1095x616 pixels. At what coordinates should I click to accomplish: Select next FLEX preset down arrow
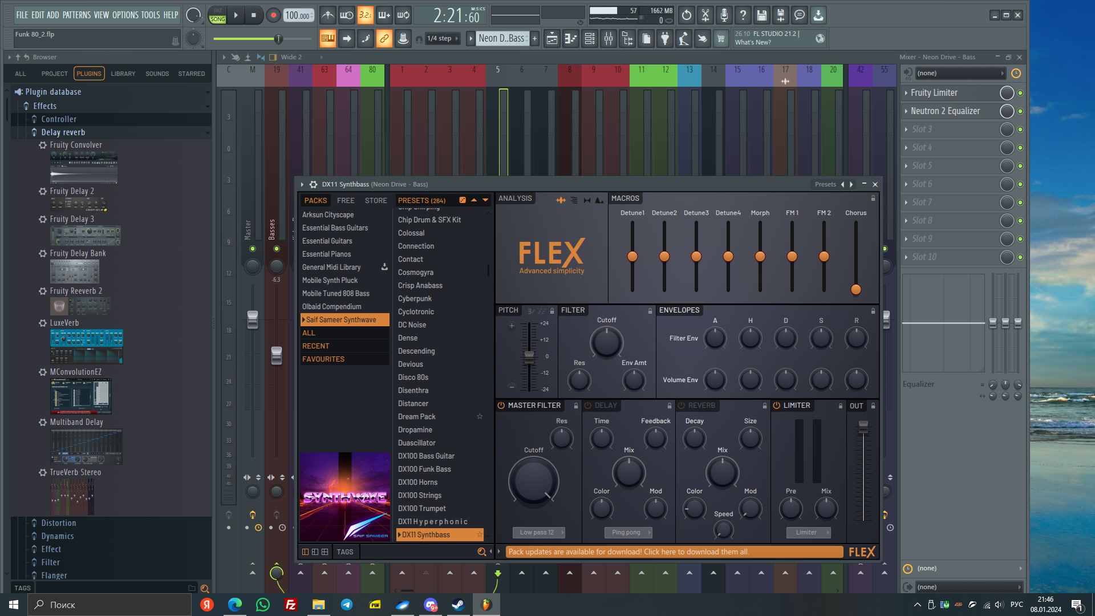[485, 200]
